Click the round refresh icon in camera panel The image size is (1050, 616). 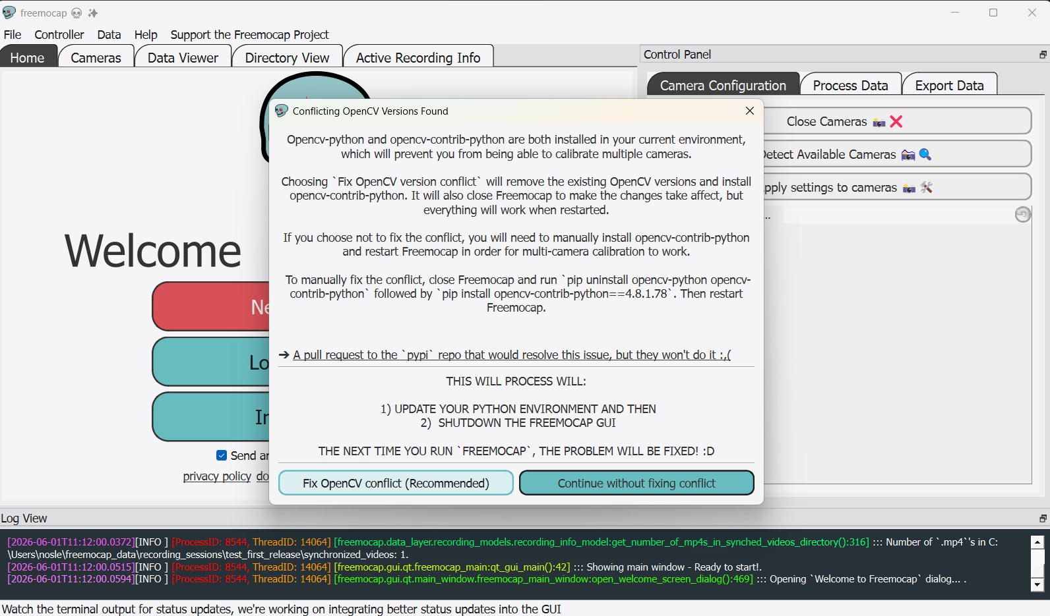[x=1022, y=214]
